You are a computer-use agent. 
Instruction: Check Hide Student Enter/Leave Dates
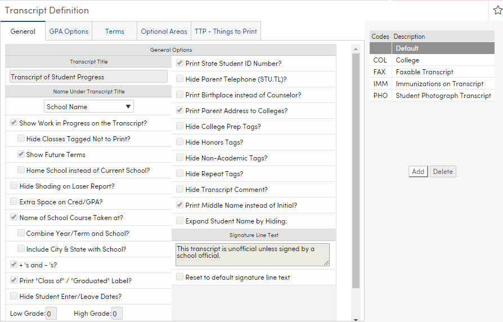click(14, 296)
